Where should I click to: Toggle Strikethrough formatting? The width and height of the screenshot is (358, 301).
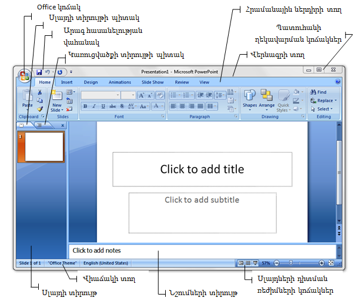pos(112,106)
